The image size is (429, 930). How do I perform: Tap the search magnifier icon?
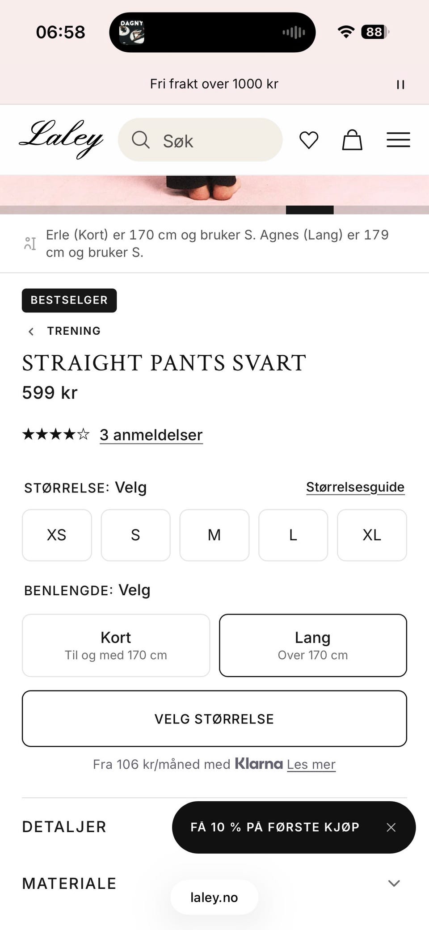point(140,140)
